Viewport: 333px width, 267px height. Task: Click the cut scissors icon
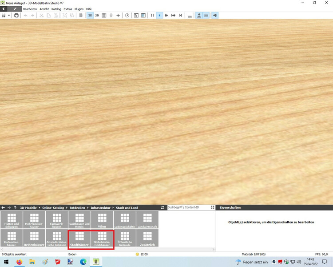click(x=42, y=15)
